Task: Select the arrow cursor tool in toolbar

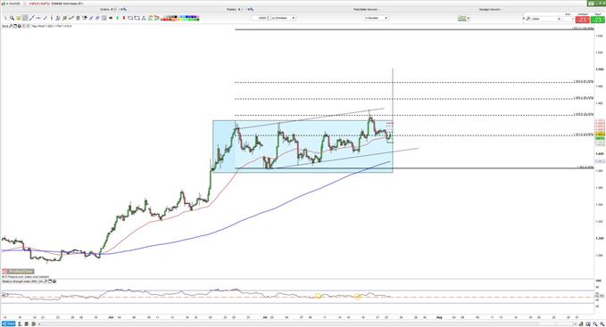Action: click(x=5, y=18)
